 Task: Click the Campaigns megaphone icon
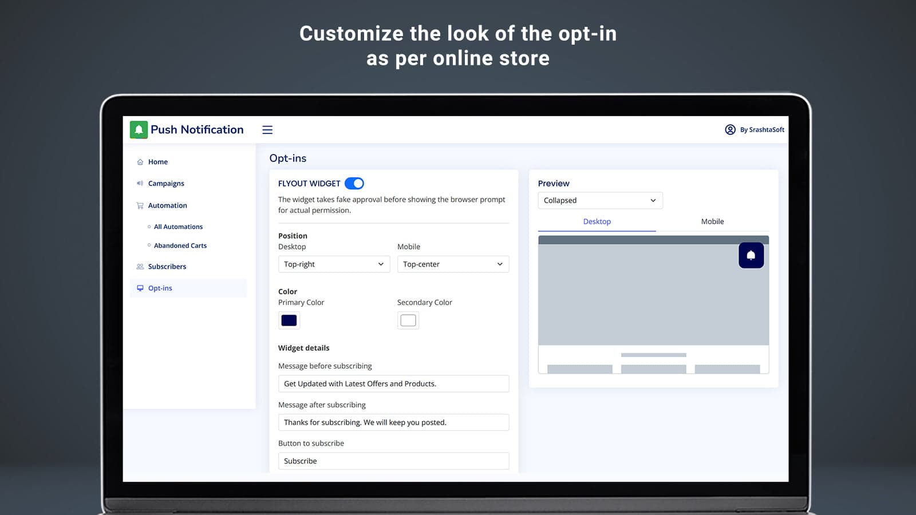point(140,184)
